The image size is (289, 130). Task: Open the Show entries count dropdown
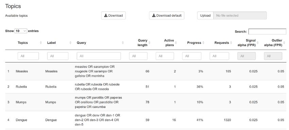21,31
